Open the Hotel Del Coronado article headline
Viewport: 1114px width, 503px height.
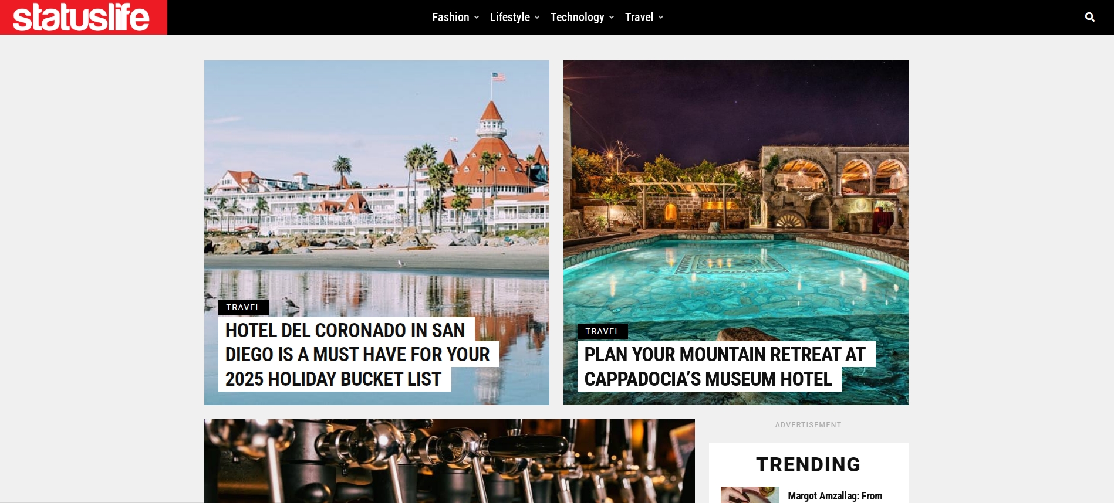tap(359, 355)
